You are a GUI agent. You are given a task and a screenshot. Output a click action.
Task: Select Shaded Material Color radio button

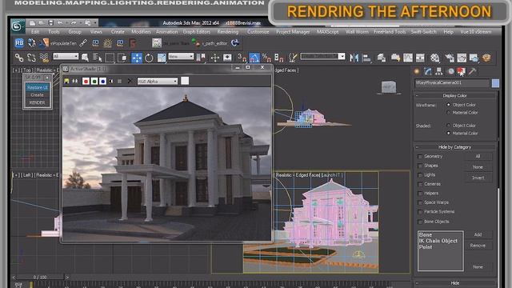click(448, 134)
